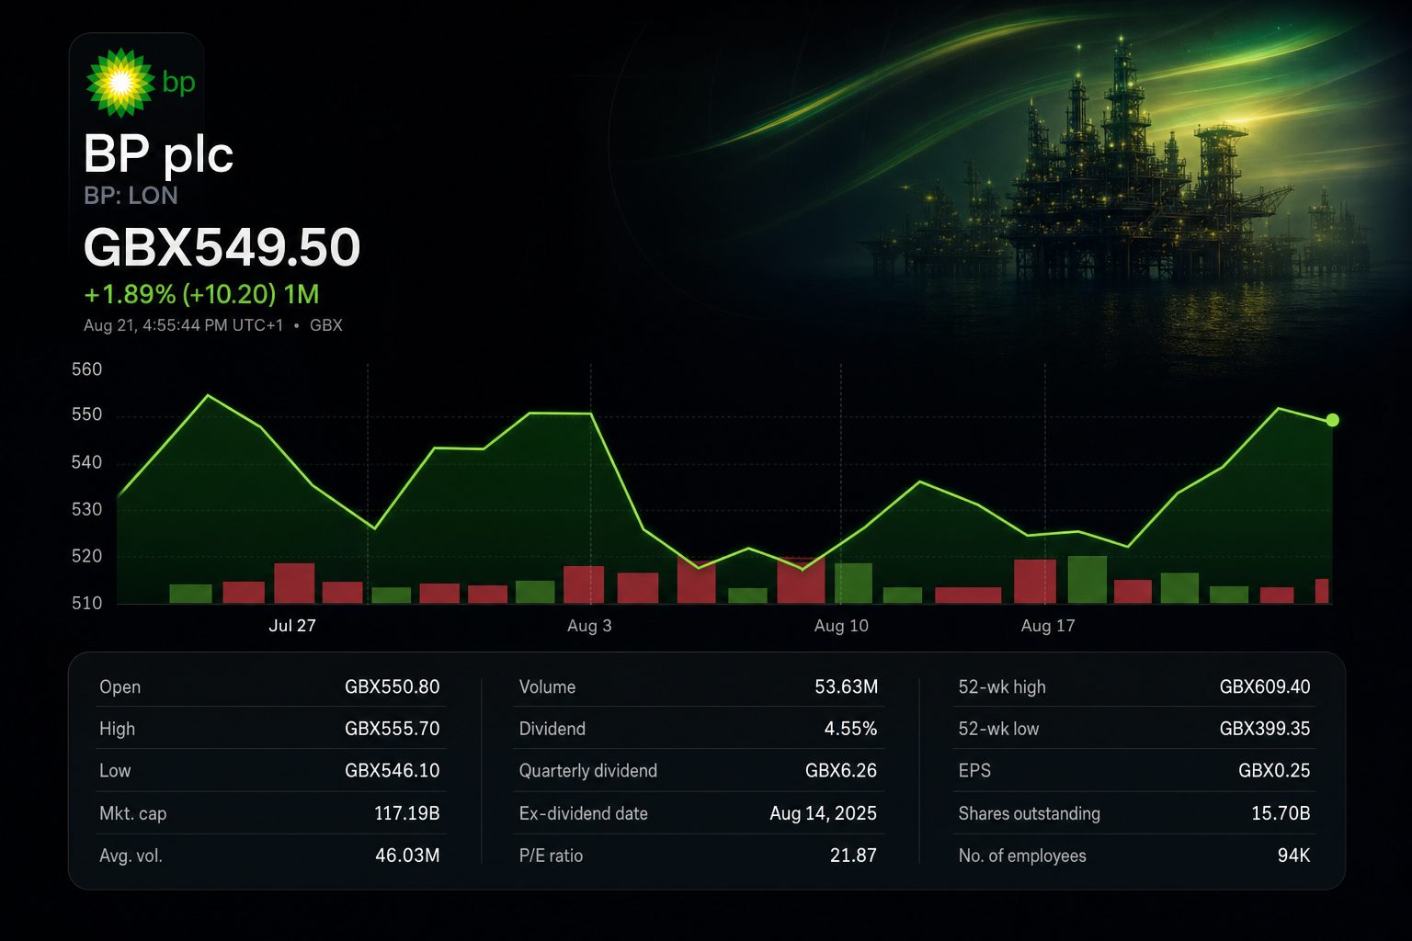Select the BP plc company name

coord(158,153)
